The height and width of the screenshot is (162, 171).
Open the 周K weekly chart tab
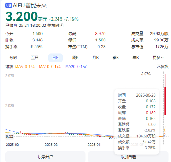76,58
